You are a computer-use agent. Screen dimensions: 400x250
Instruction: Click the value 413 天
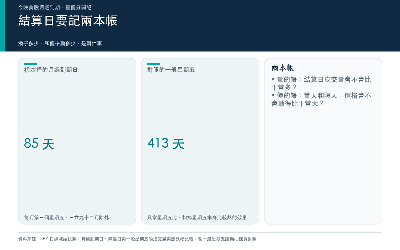pos(166,143)
